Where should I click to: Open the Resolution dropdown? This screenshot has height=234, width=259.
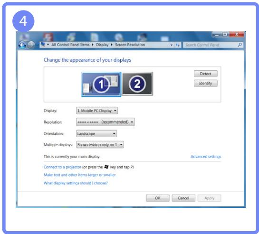[106, 122]
